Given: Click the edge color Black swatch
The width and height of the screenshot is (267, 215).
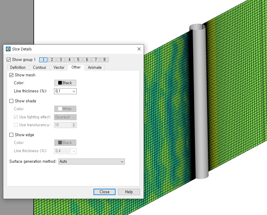Looking at the screenshot, I should (x=65, y=143).
